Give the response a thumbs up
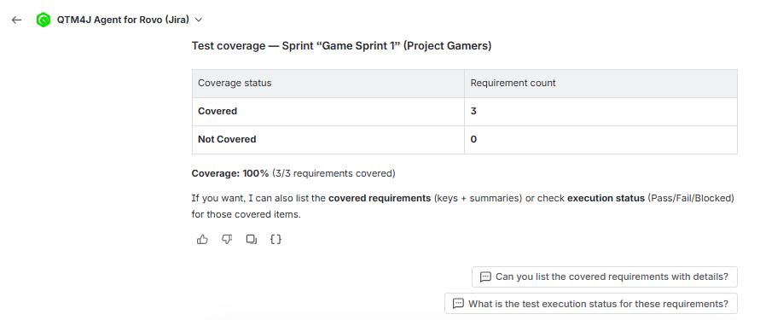The image size is (760, 320). pos(202,239)
